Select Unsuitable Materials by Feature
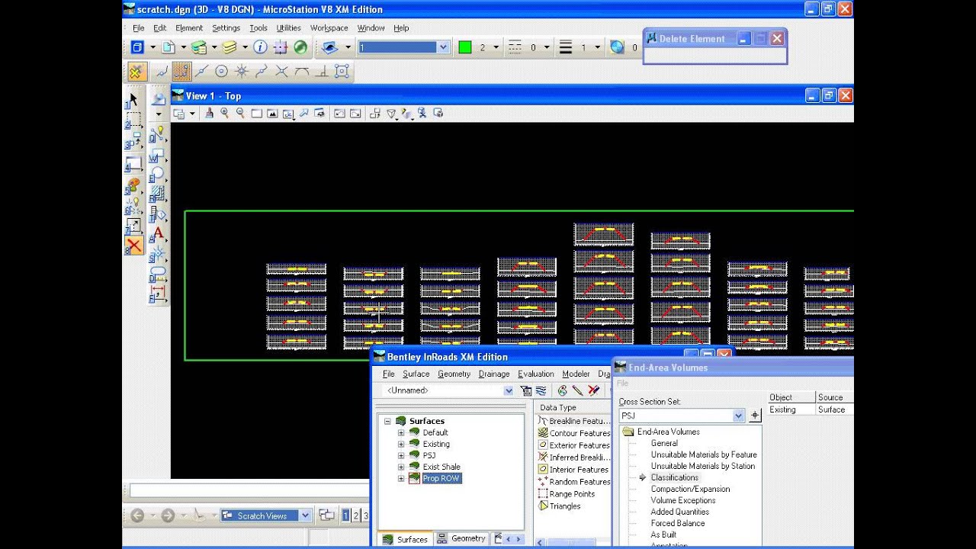Screen dimensions: 976x549 click(704, 454)
